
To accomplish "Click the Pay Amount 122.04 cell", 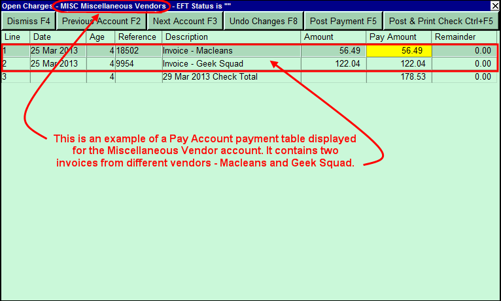I will point(398,63).
